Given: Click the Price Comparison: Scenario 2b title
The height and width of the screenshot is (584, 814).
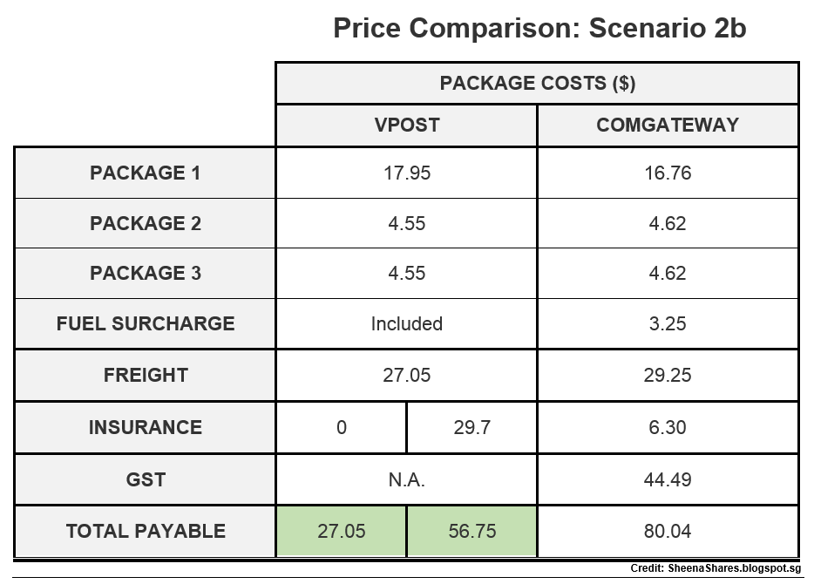Looking at the screenshot, I should coord(539,28).
